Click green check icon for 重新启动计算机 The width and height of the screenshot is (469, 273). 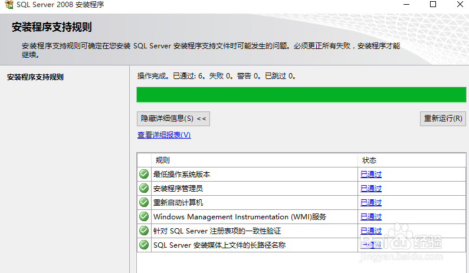(x=144, y=202)
